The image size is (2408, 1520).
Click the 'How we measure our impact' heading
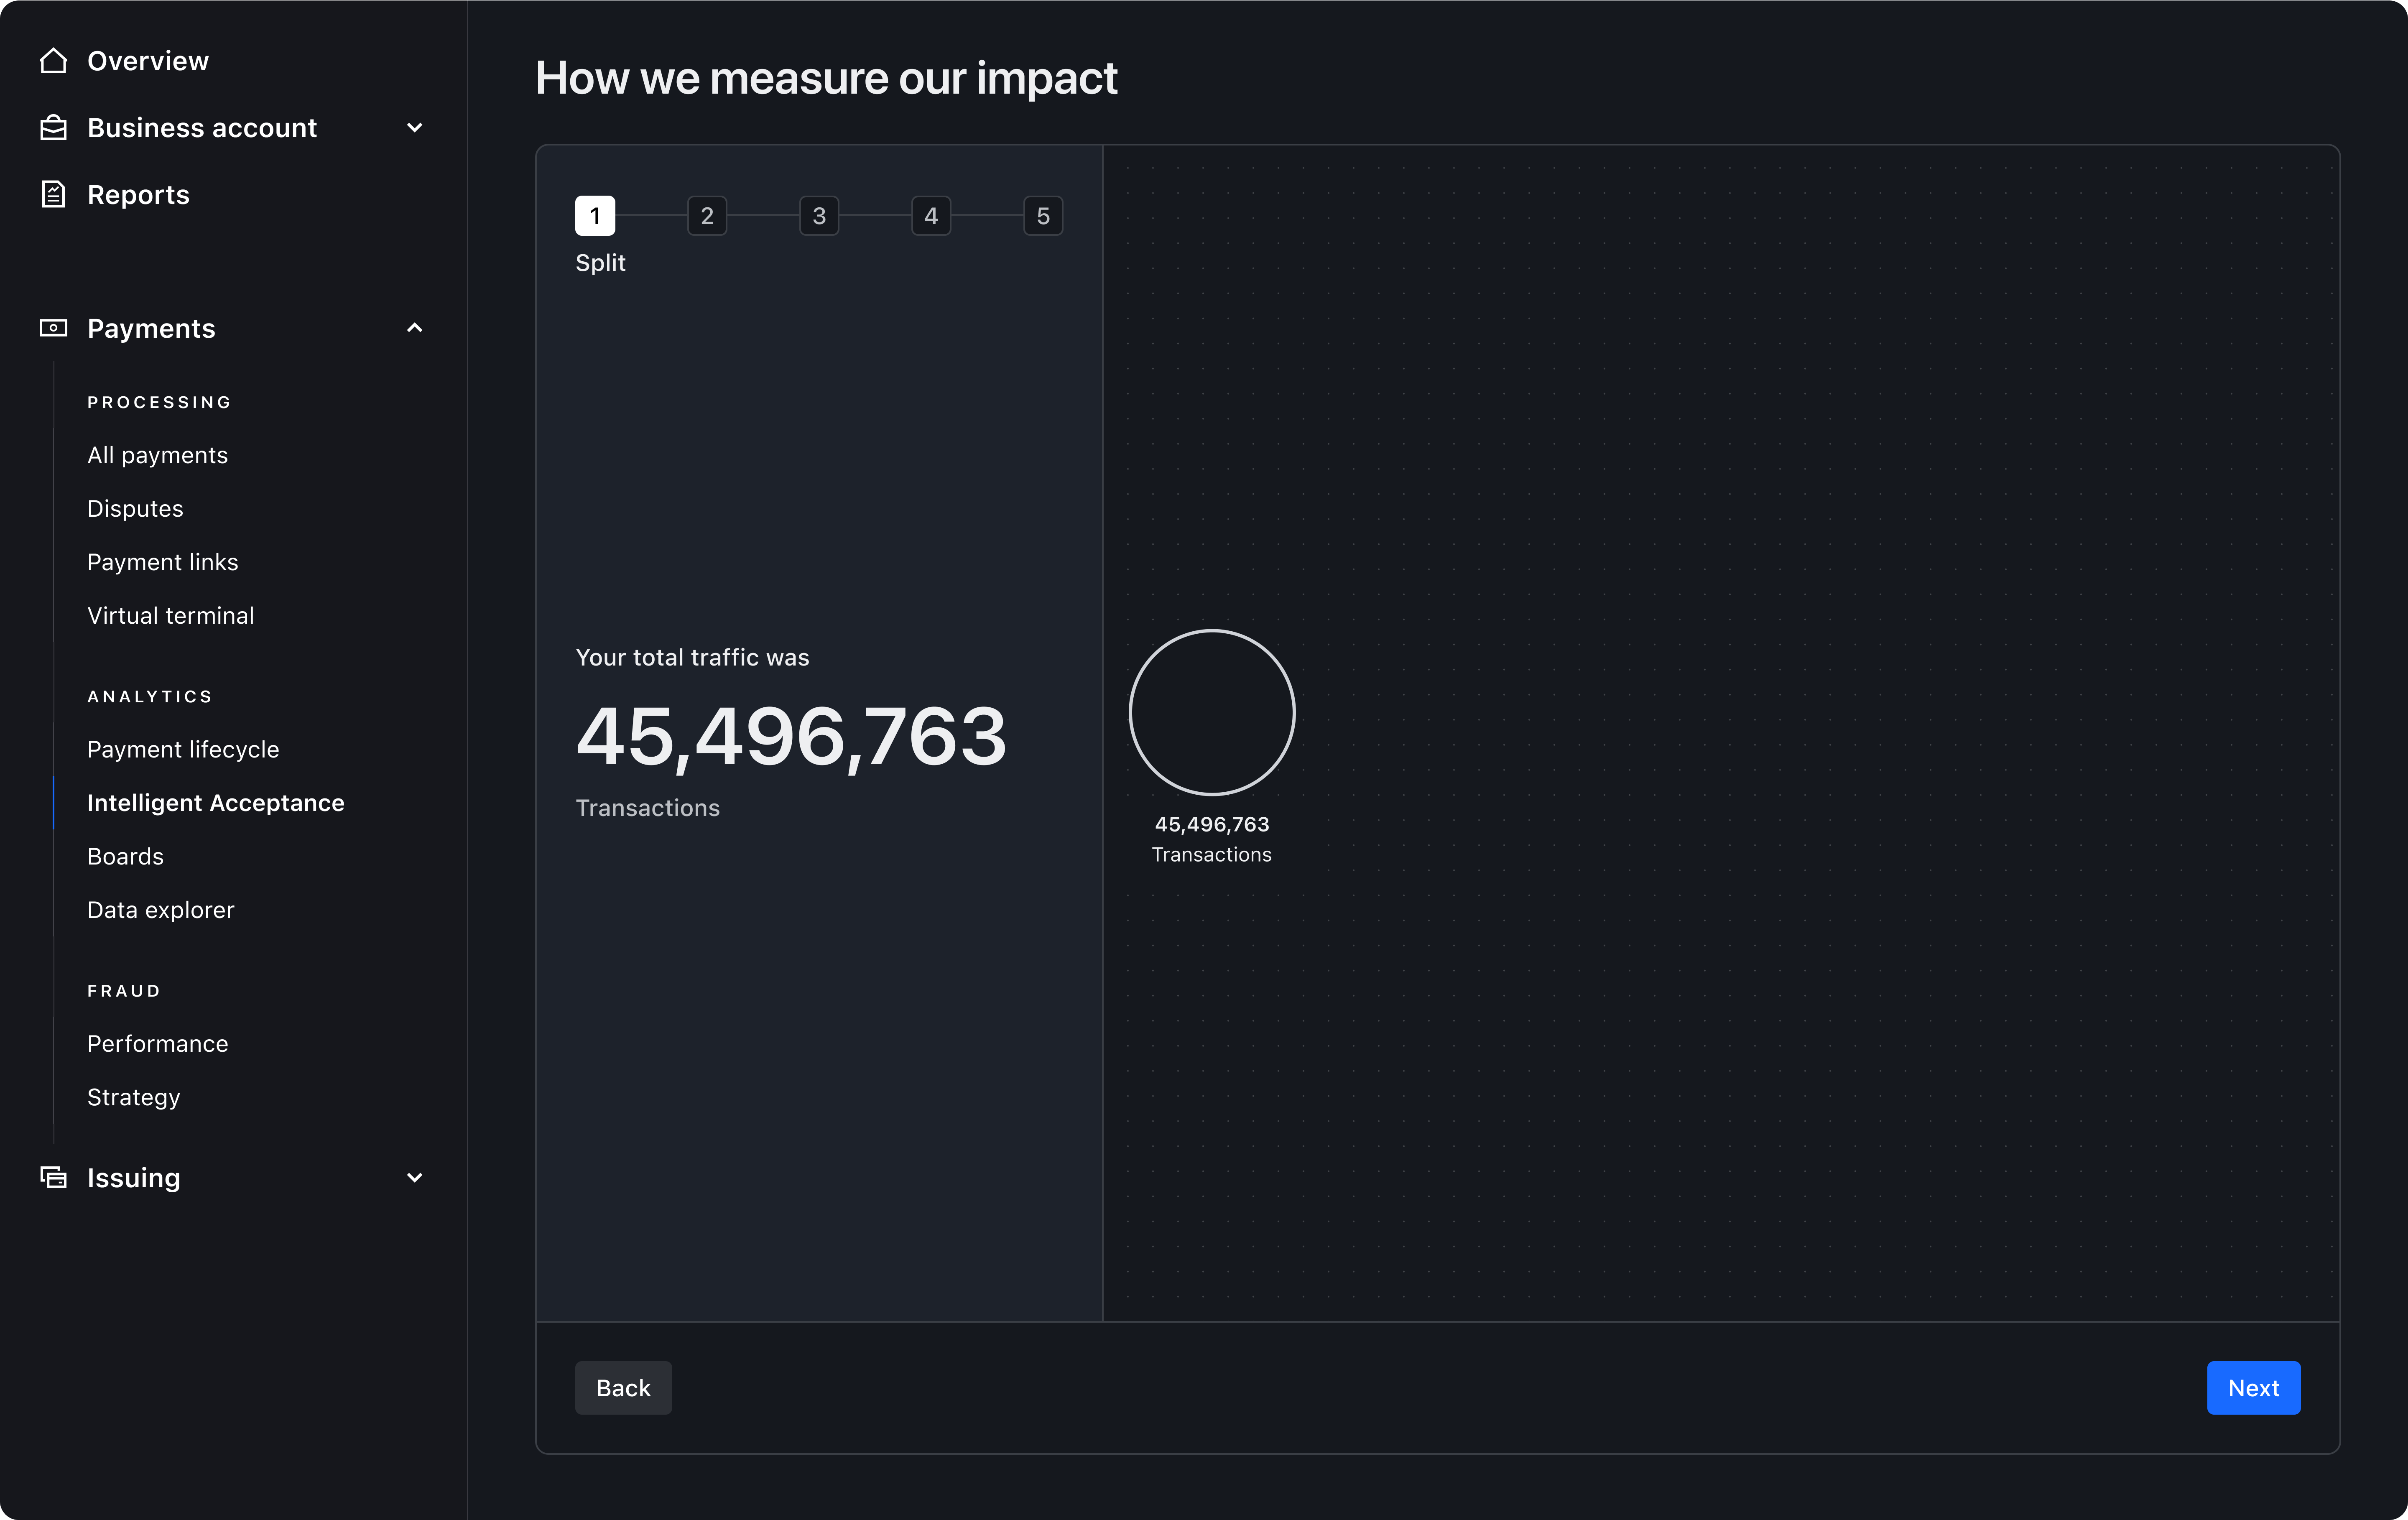pyautogui.click(x=826, y=78)
